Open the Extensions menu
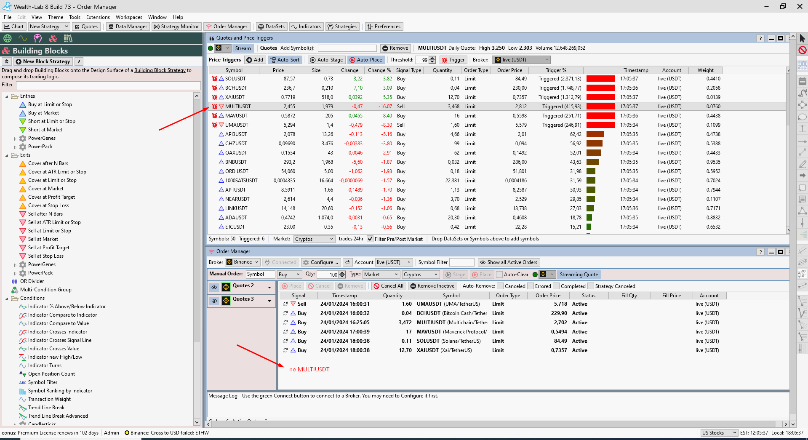Viewport: 808px width, 440px height. click(98, 17)
